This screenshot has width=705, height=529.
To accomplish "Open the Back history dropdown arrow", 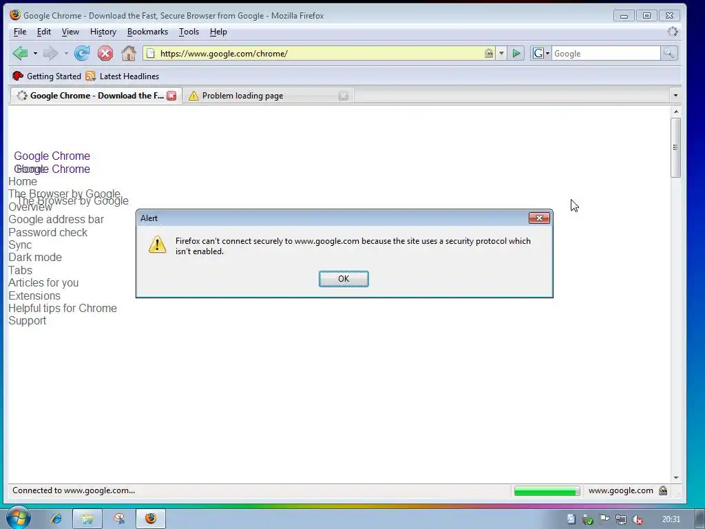I will [35, 54].
